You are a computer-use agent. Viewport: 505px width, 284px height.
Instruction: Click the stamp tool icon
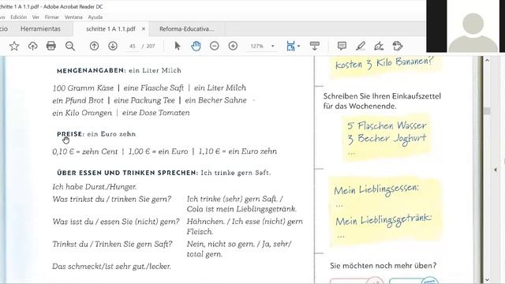398,46
